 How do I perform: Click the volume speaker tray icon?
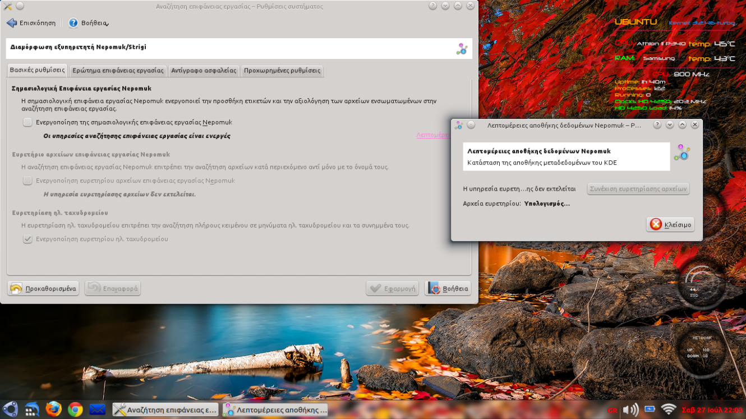[630, 409]
